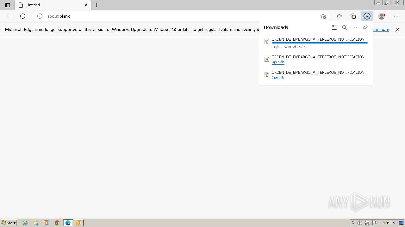Open media player taskbar icon
The height and width of the screenshot is (227, 405).
tap(47, 223)
